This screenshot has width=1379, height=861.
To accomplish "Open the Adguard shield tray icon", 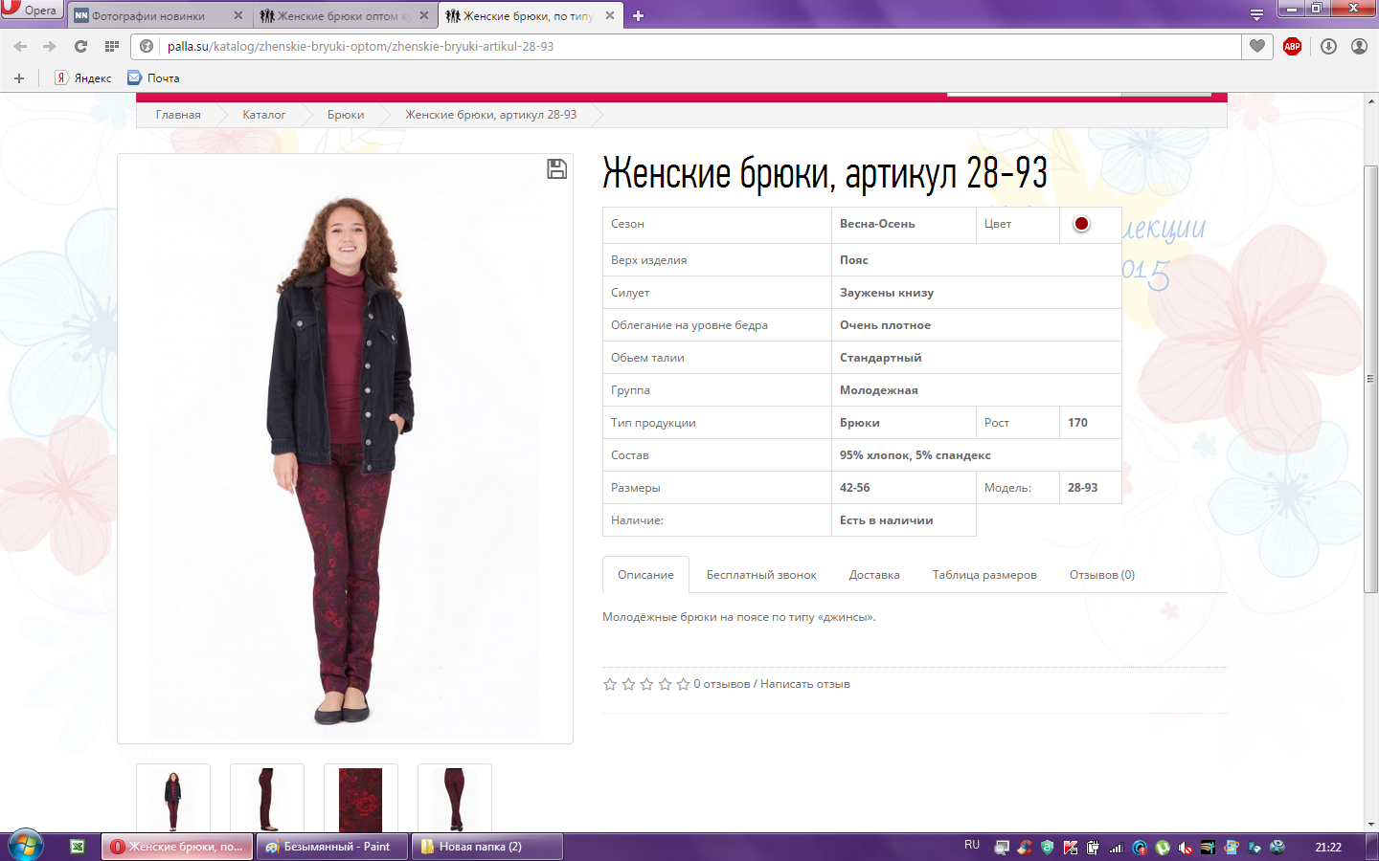I will [x=1047, y=847].
